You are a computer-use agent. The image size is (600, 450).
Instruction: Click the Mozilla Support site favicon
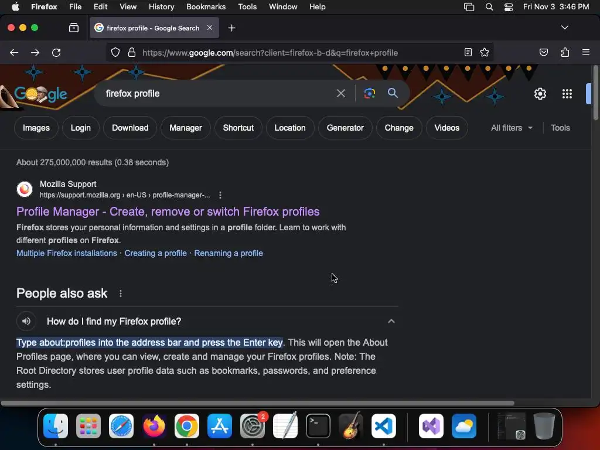25,189
